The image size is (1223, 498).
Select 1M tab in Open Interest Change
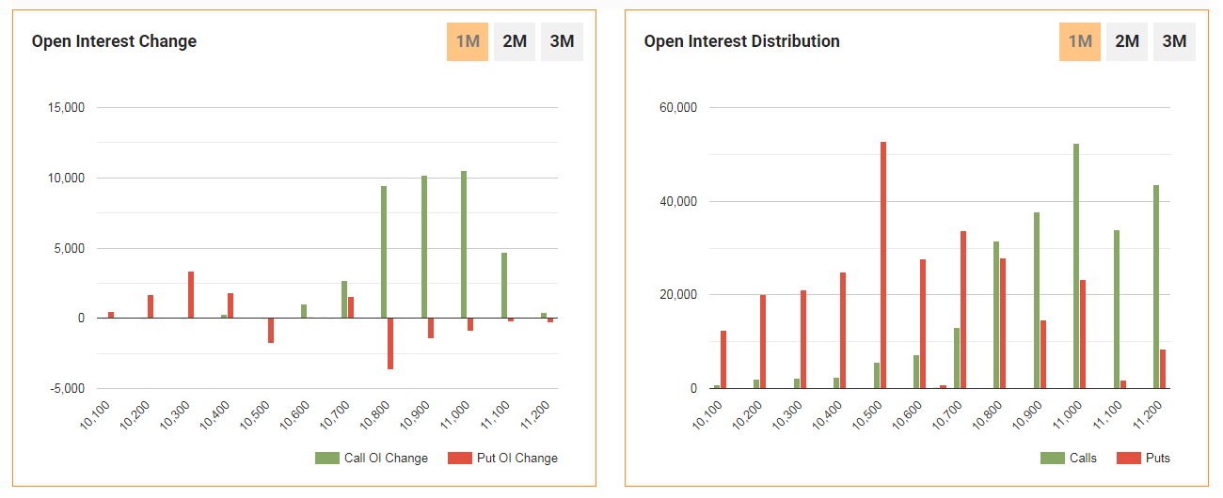tap(468, 41)
